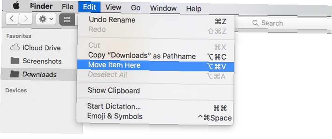Open the gear Action dropdown
This screenshot has height=139, width=332.
[46, 20]
